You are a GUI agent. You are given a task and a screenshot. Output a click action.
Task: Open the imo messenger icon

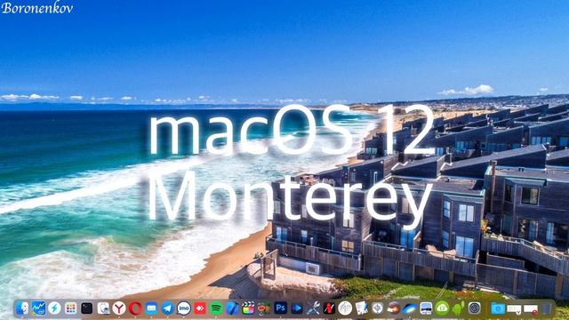tap(184, 308)
